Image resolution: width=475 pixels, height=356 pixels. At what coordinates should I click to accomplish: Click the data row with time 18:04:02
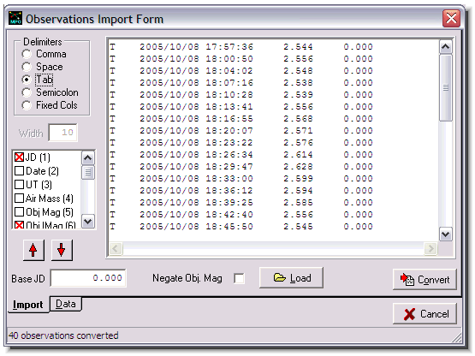click(241, 71)
